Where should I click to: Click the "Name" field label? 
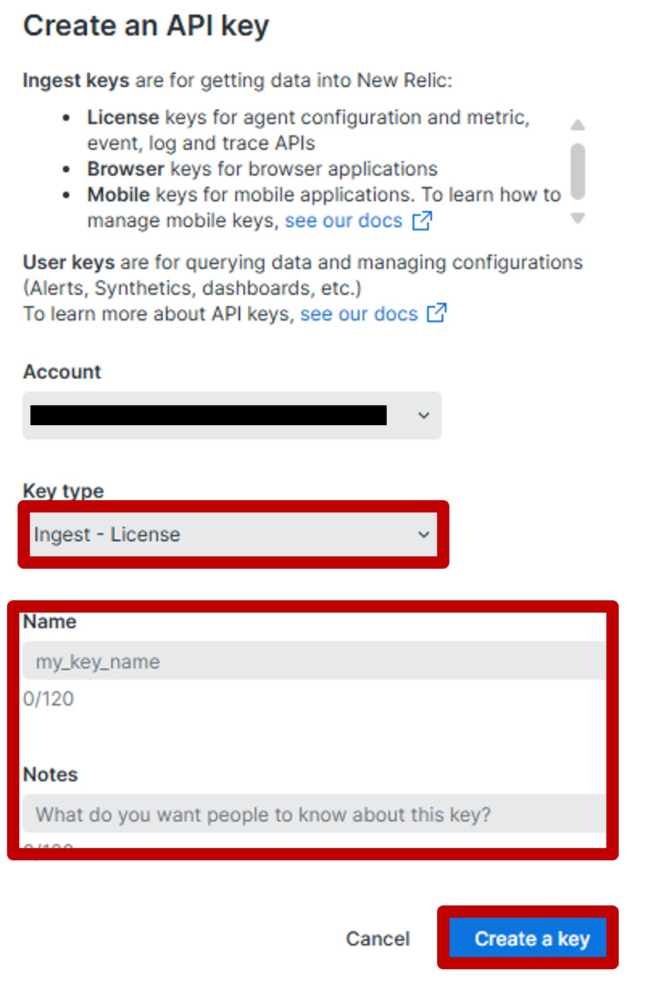50,621
